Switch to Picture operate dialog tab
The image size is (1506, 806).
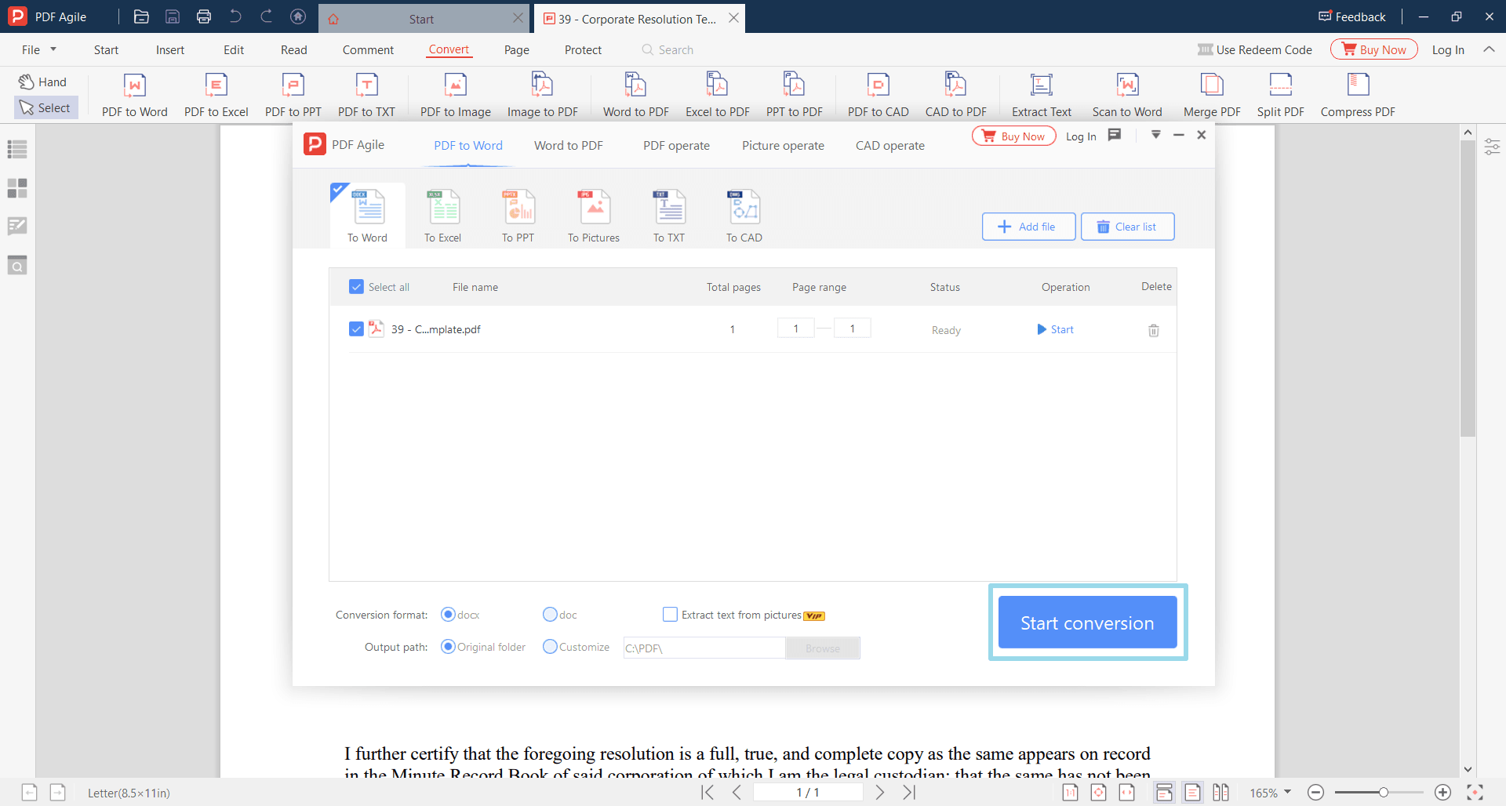pyautogui.click(x=783, y=145)
